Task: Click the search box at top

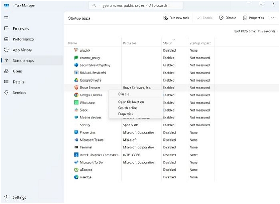Action: 136,6
